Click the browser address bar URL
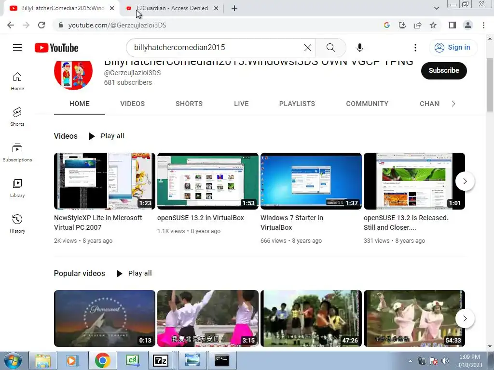Viewport: 494px width, 370px height. pos(117,25)
